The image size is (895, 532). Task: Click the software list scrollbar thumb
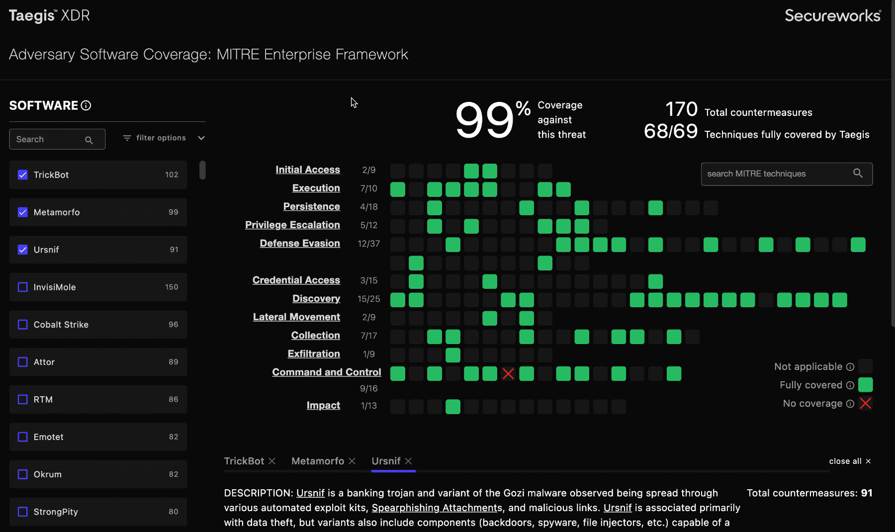pos(202,170)
